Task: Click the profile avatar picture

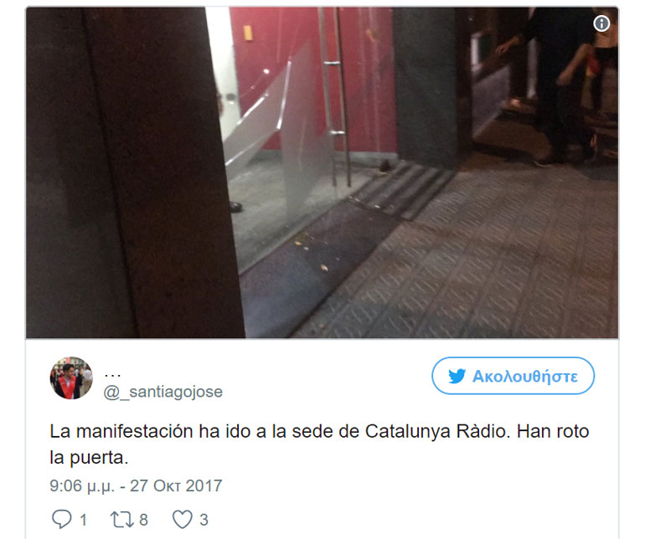Action: 71,377
